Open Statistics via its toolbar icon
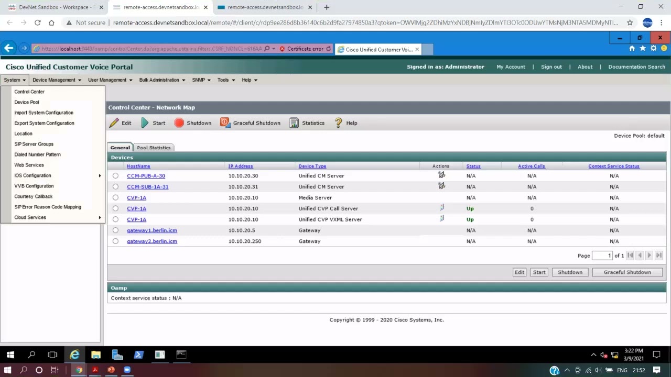The image size is (671, 377). pos(294,123)
